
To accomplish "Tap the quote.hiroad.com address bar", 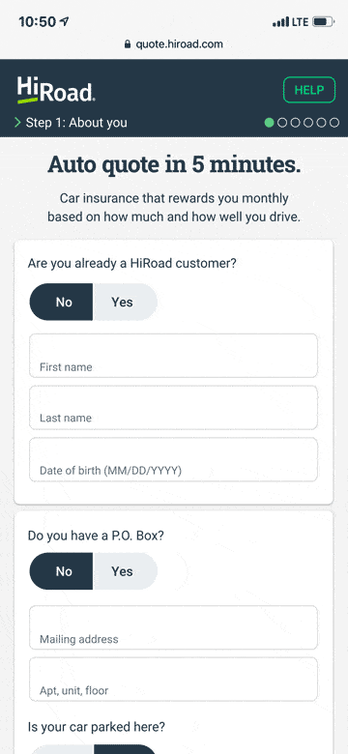I will click(174, 44).
